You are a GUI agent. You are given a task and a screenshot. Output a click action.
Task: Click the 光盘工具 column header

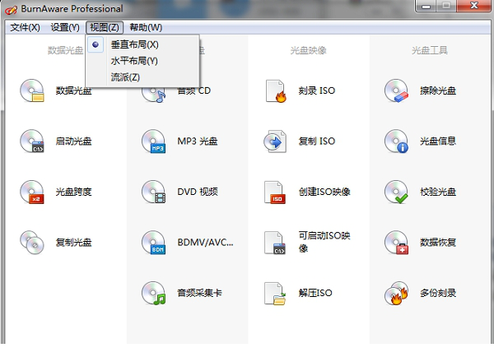tap(430, 50)
